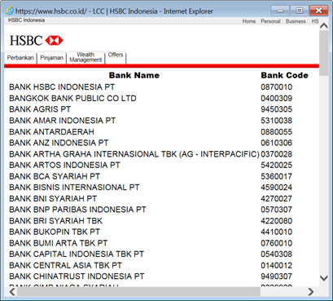Click bank code 0880055
333x301 pixels.
click(277, 131)
